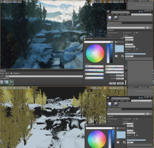Click OK in the upper Color Picker

pos(112,83)
